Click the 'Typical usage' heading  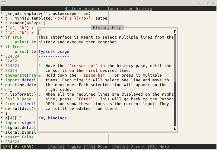pyautogui.click(x=54, y=51)
